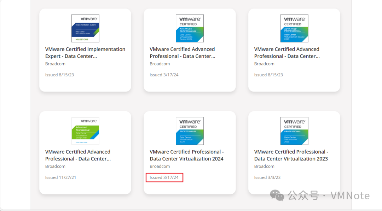Click Broadcom issuer under Virtualization 2024 card
The height and width of the screenshot is (211, 382).
point(160,166)
